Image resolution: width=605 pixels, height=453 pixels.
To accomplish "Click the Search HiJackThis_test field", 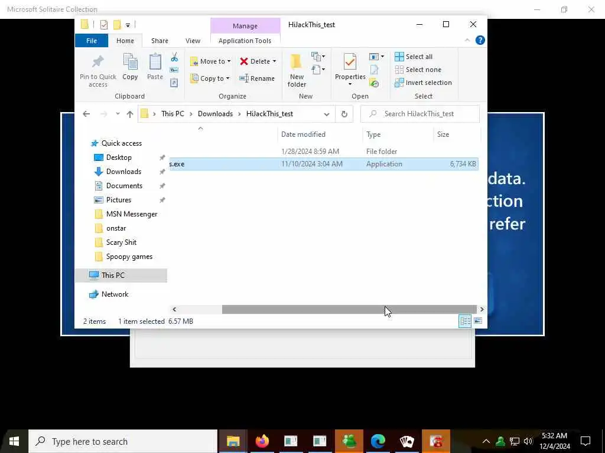I will (x=420, y=114).
